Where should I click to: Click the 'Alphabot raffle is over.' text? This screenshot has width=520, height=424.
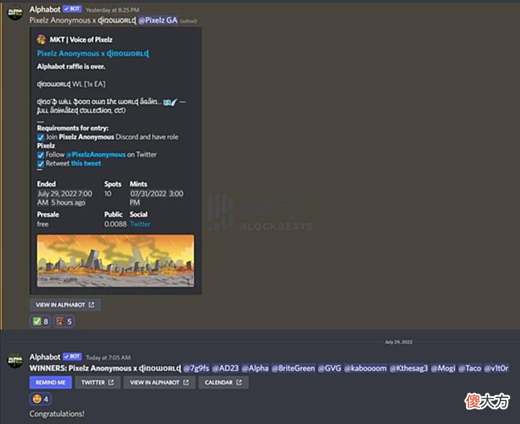71,66
